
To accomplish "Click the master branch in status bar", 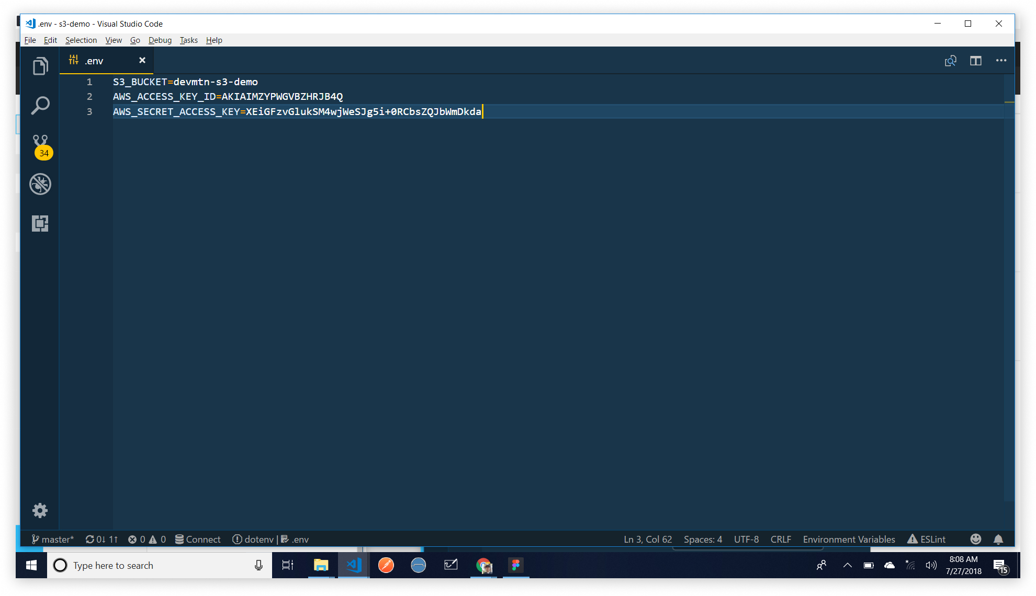I will 52,539.
